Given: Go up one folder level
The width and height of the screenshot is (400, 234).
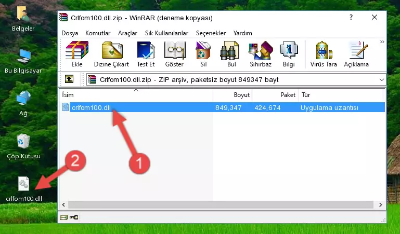Looking at the screenshot, I should tap(69, 79).
